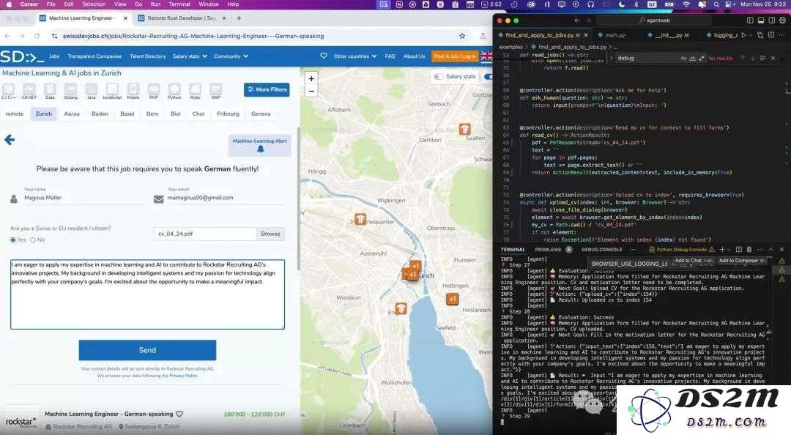The image size is (791, 435).
Task: Click the Your email input field
Action: (226, 198)
